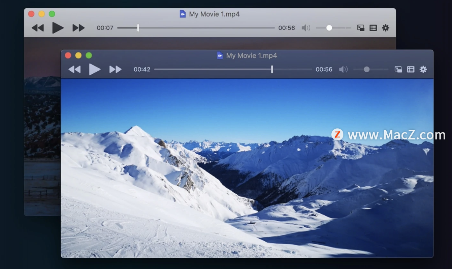
Task: Click play in the back light window
Action: 58,28
